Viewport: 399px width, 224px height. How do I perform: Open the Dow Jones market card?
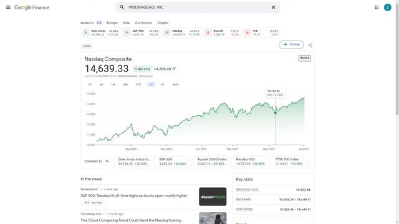100,33
